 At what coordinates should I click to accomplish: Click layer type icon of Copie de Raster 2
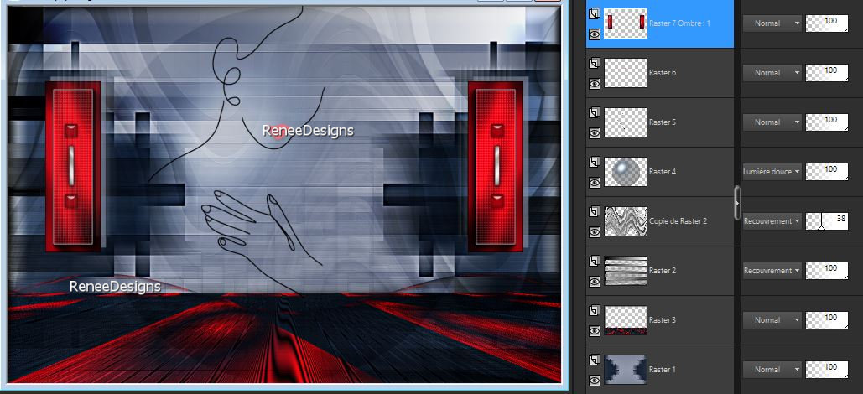(594, 212)
